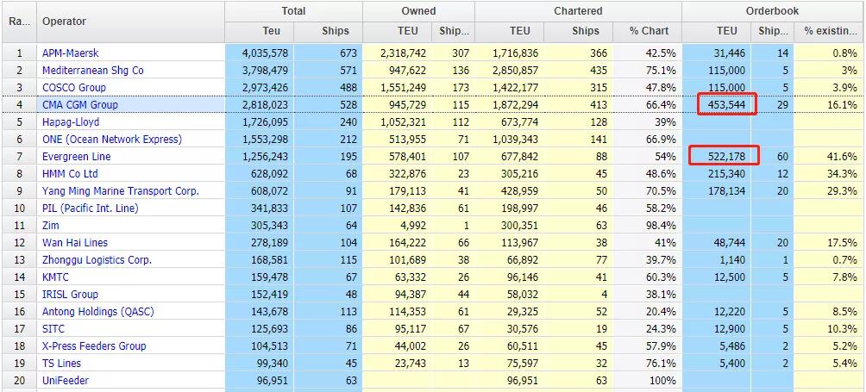The height and width of the screenshot is (392, 866).
Task: Select Orderbook TEU cell 48,744
Action: click(x=717, y=243)
